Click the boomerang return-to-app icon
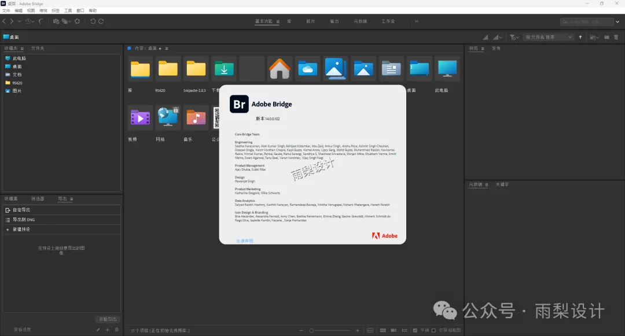Image resolution: width=625 pixels, height=336 pixels. (41, 21)
